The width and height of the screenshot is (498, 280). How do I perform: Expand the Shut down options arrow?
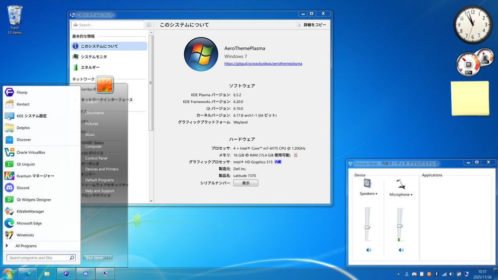(x=109, y=258)
